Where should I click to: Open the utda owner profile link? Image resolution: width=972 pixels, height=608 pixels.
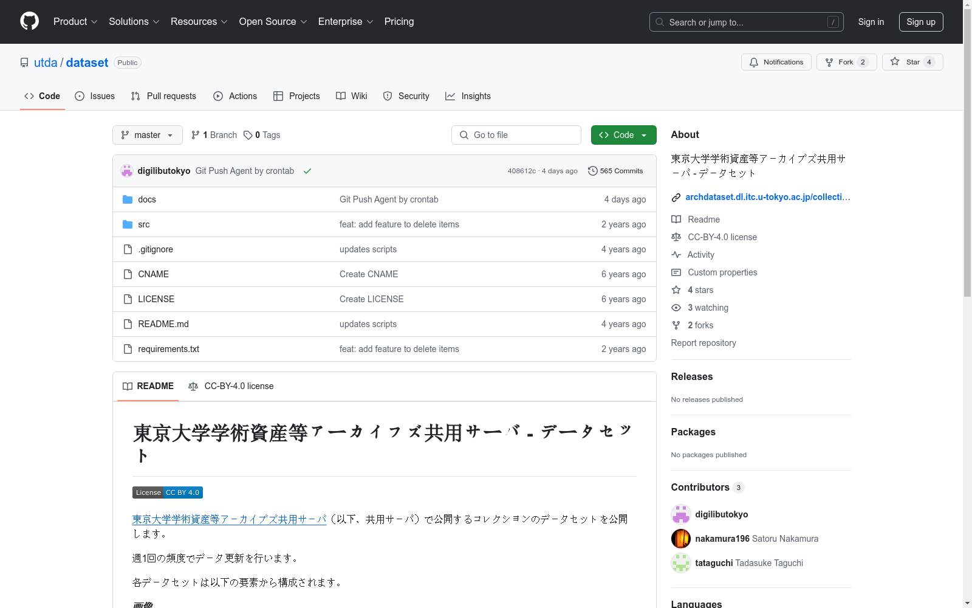click(46, 63)
